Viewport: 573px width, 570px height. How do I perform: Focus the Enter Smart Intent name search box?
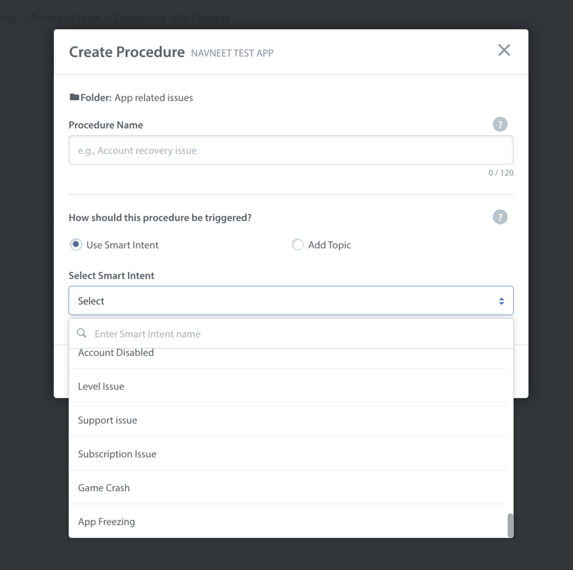297,334
